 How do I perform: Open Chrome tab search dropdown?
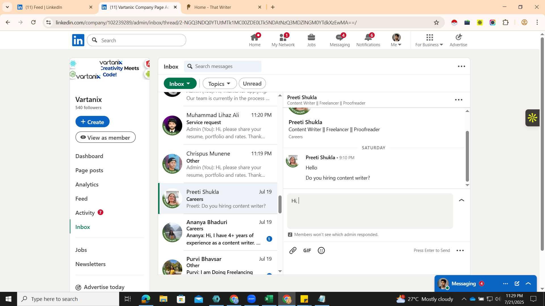point(7,7)
